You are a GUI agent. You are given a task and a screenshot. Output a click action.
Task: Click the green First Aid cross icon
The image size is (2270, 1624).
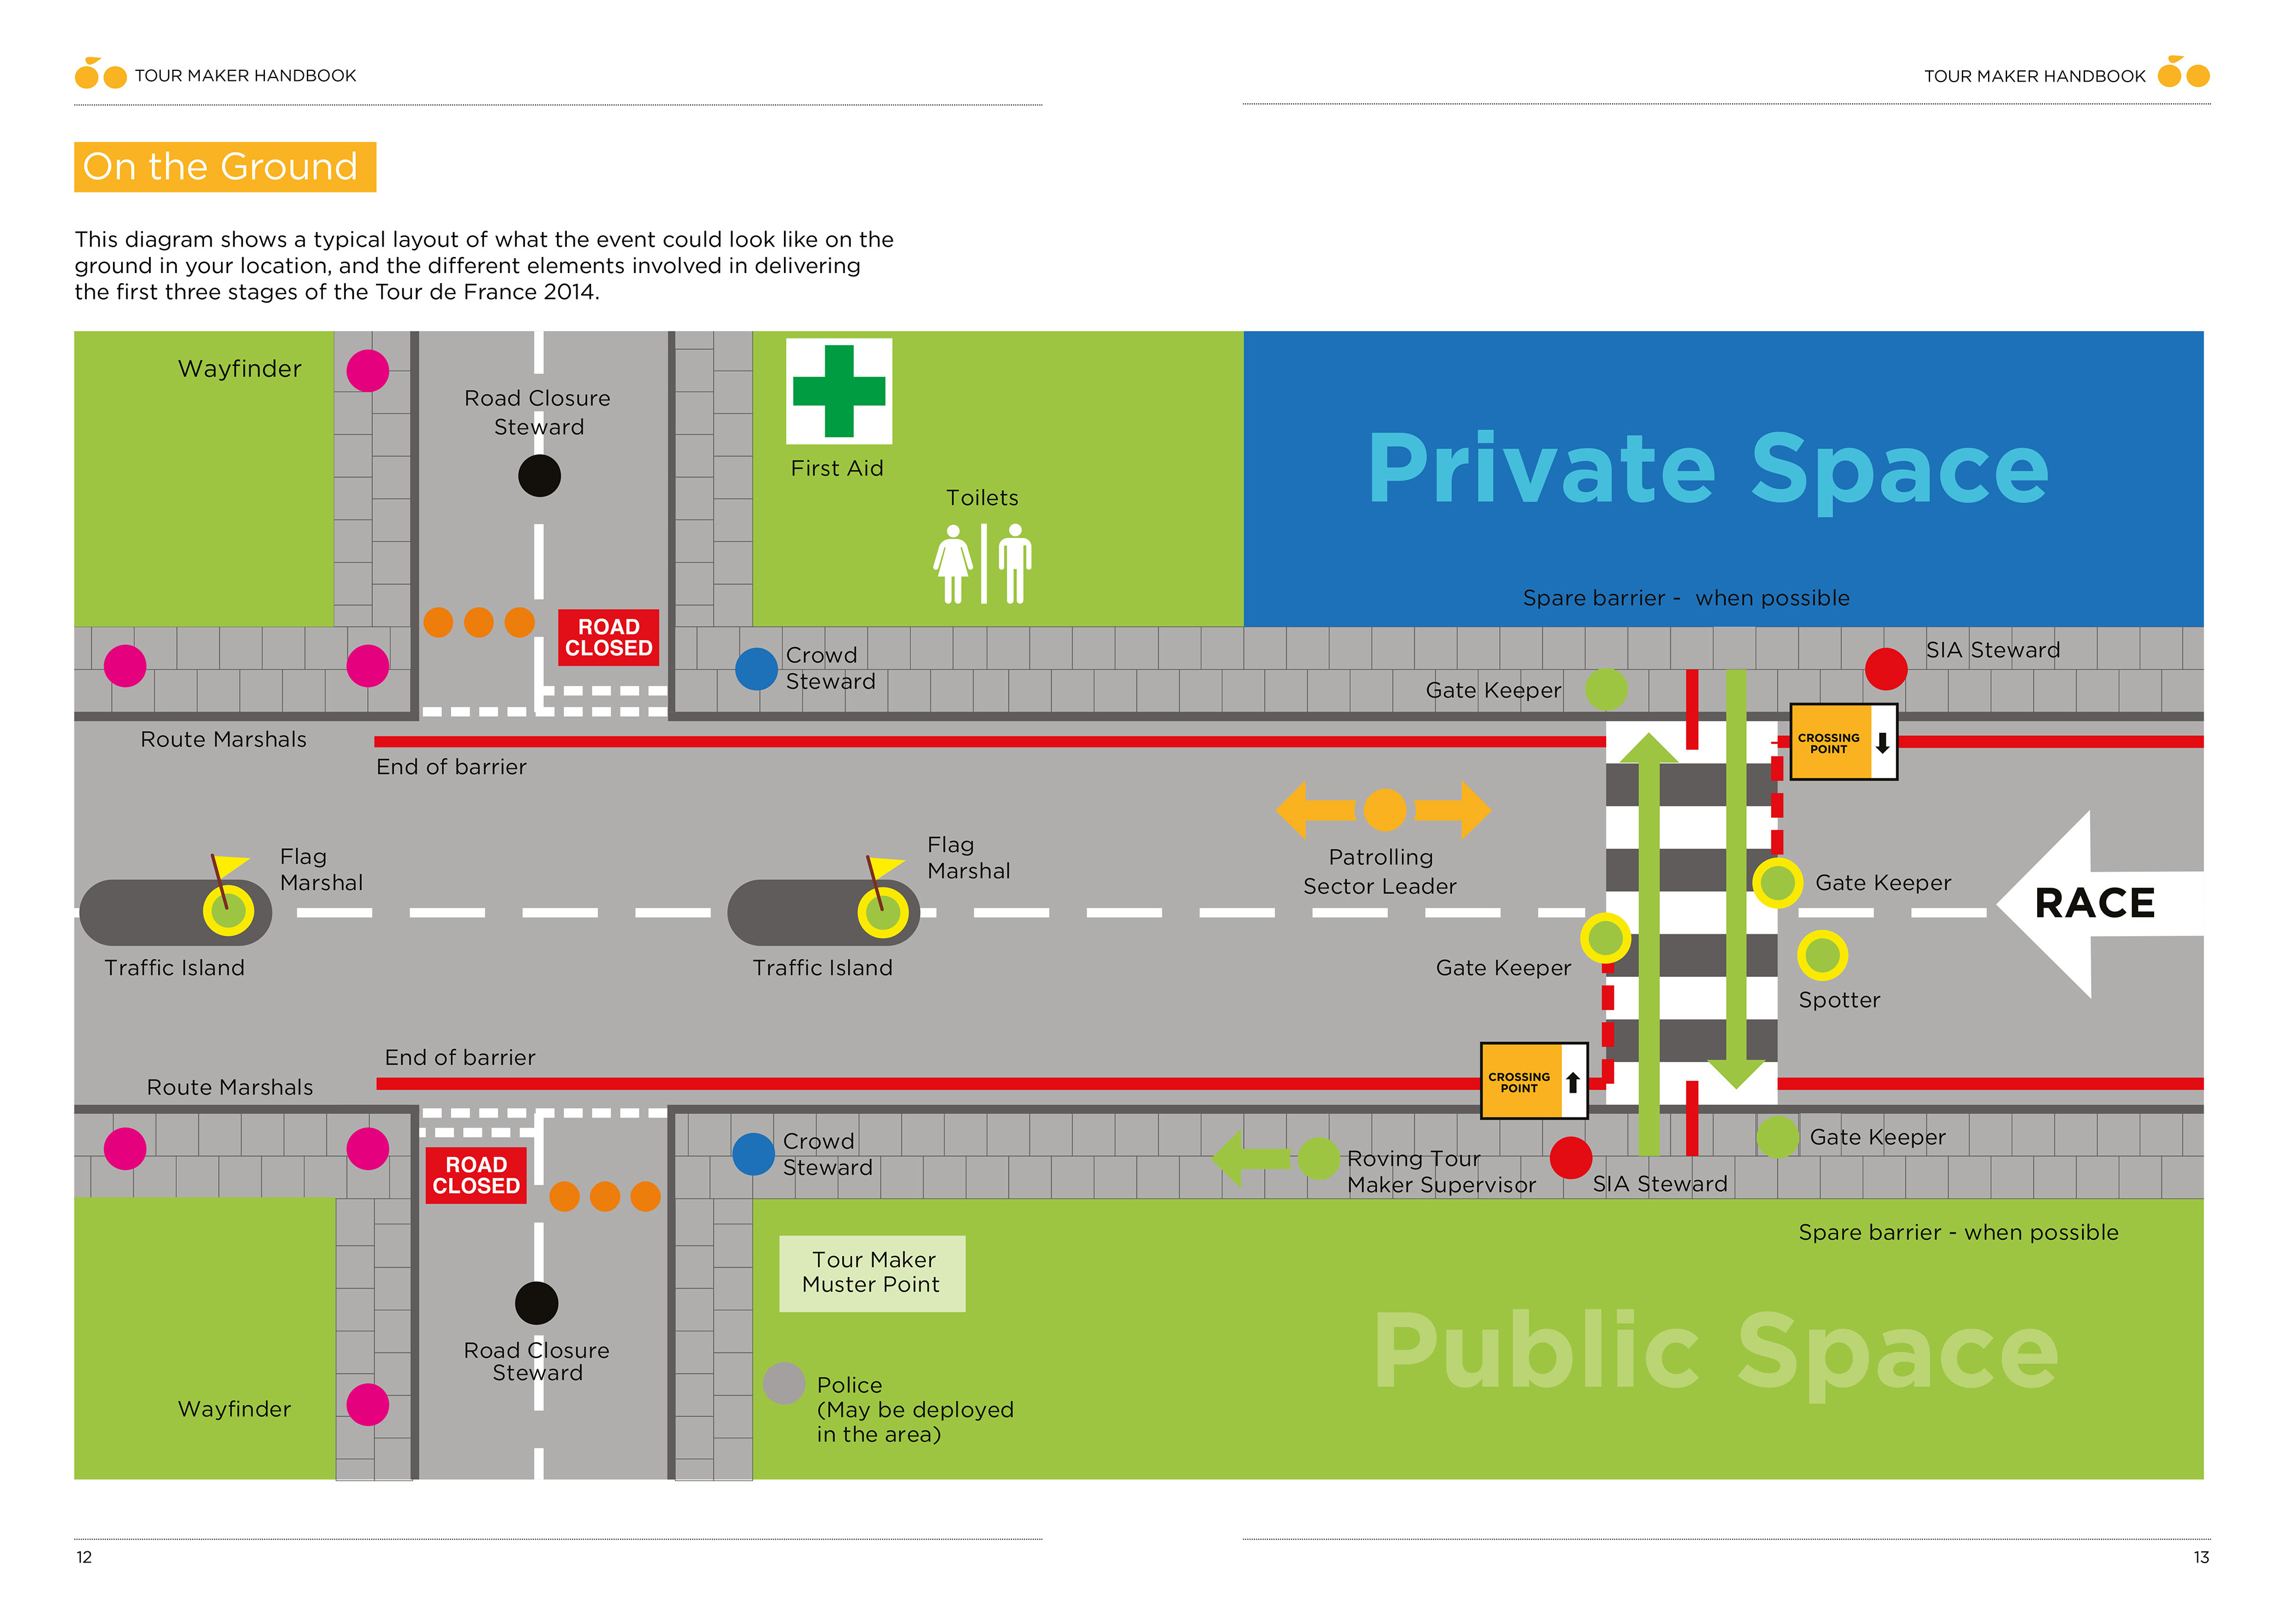pos(838,391)
